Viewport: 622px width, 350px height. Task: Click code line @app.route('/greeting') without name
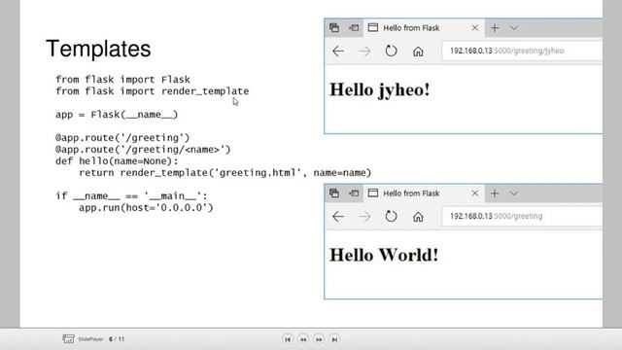coord(122,138)
